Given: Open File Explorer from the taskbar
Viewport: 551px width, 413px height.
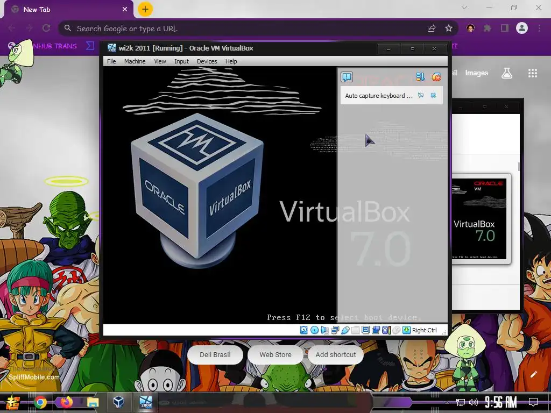Looking at the screenshot, I should [93, 402].
